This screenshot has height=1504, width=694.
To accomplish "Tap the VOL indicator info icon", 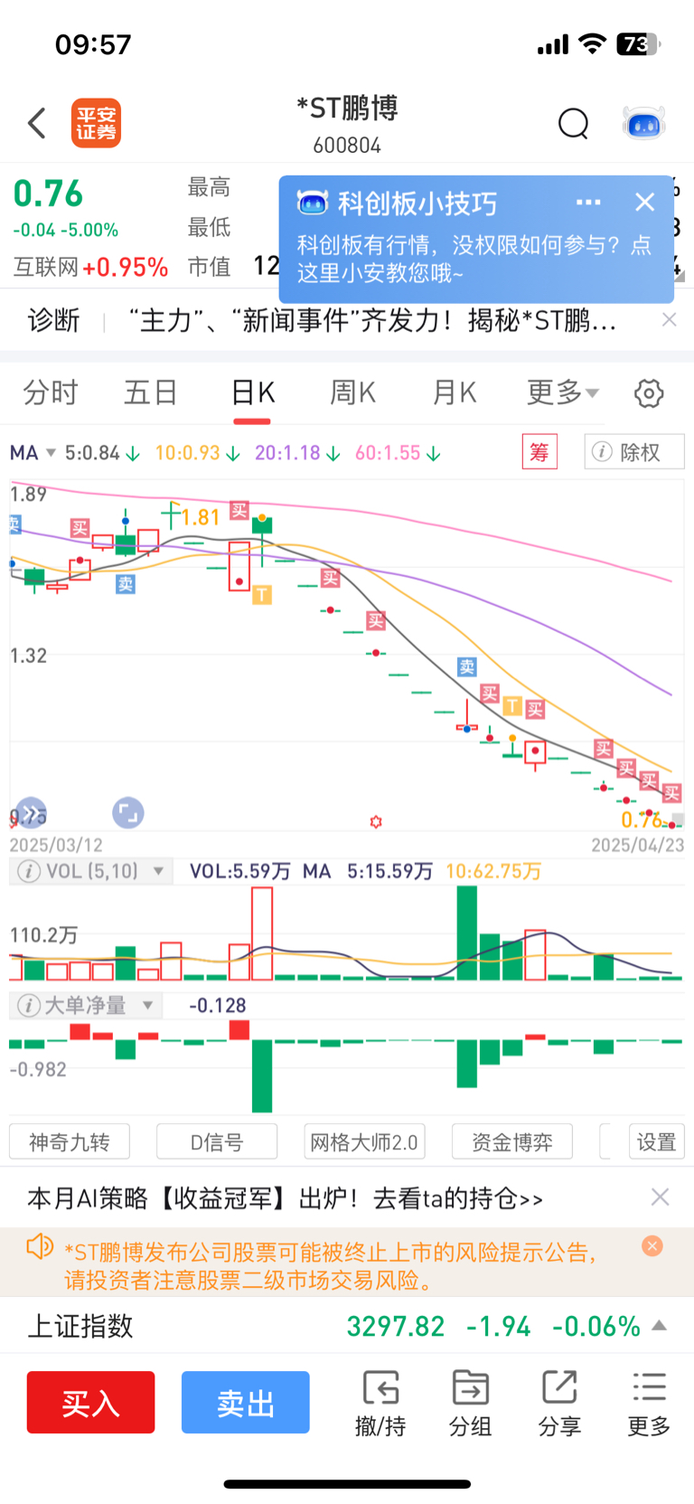I will tap(29, 871).
